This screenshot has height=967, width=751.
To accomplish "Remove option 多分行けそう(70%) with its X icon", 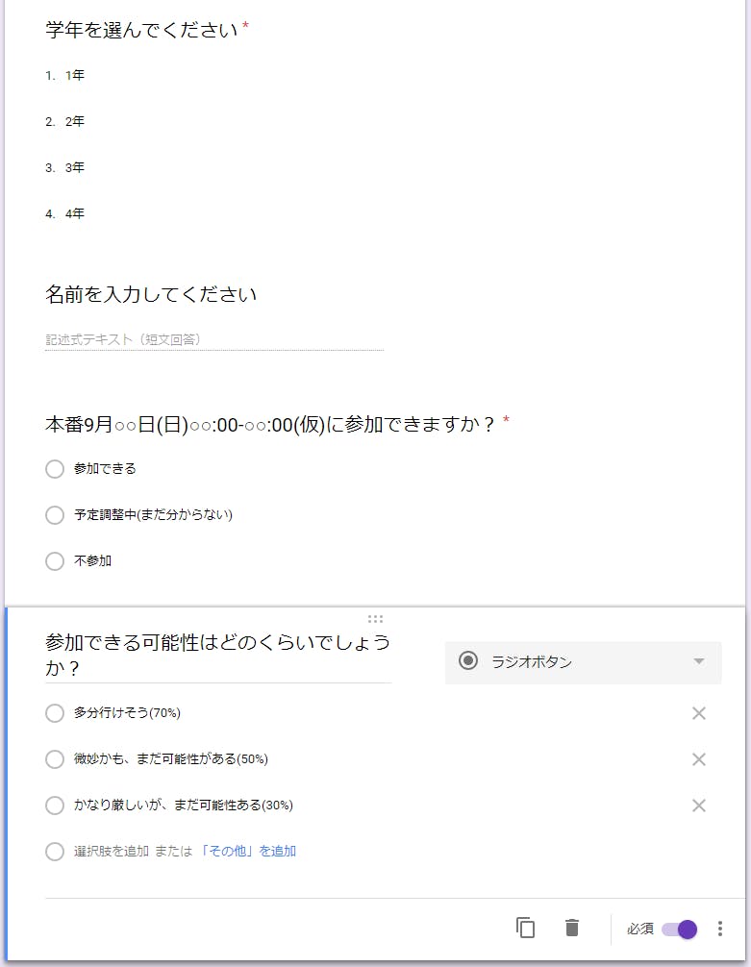I will [x=698, y=713].
